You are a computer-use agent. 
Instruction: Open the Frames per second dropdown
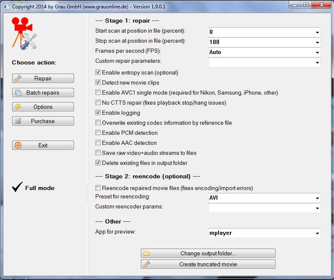[x=317, y=53]
